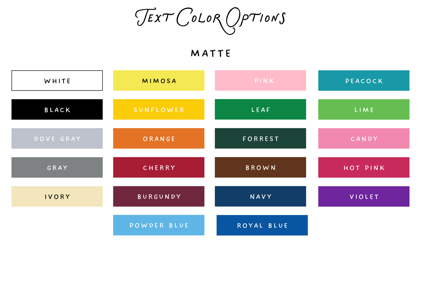Choose the Burgundy color option
The width and height of the screenshot is (421, 281).
tap(159, 196)
